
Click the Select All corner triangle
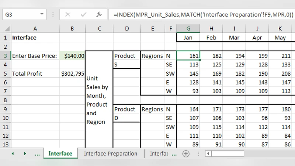coord(6,29)
